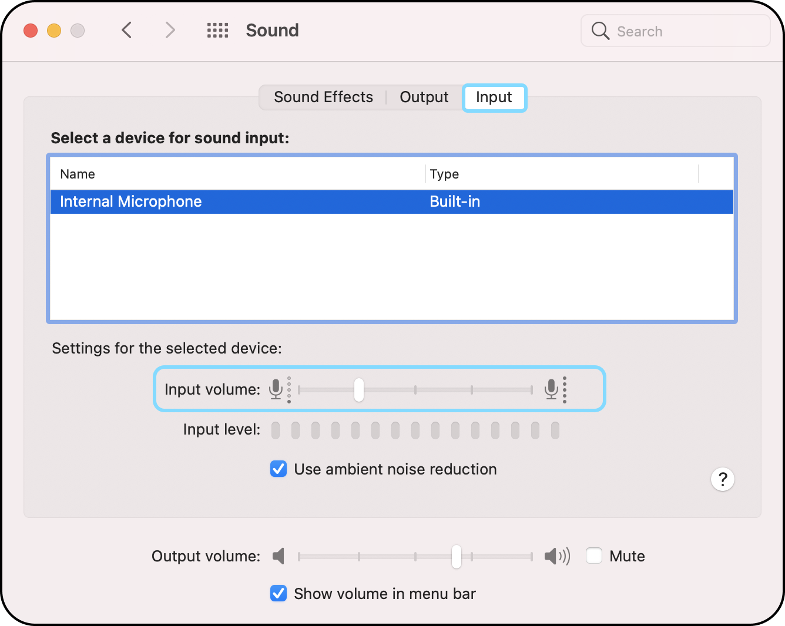Screen dimensions: 785x626
Task: Click the back navigation arrow
Action: tap(126, 30)
